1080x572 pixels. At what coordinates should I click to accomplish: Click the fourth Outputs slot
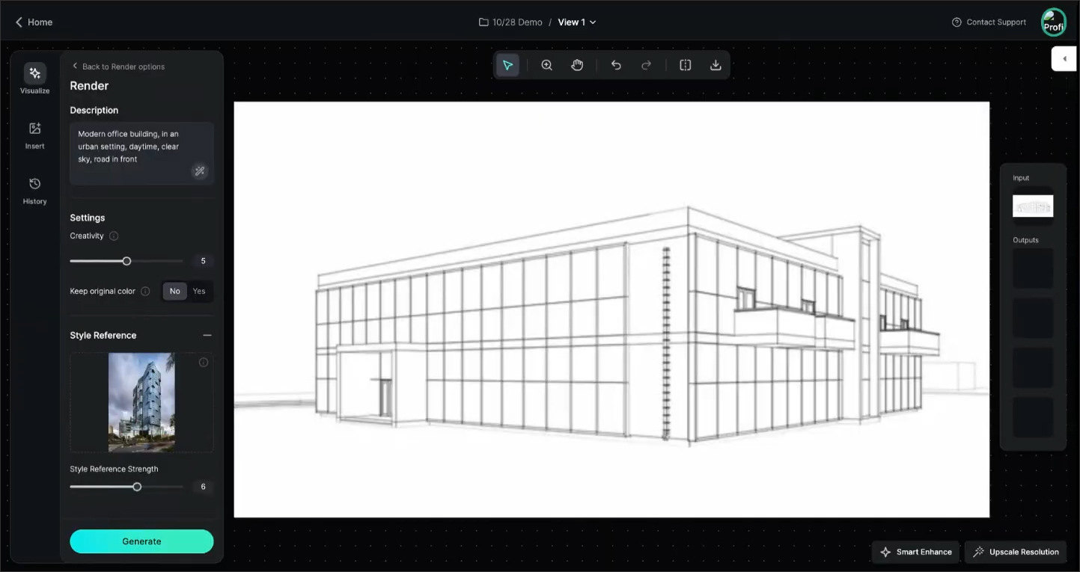(1033, 417)
